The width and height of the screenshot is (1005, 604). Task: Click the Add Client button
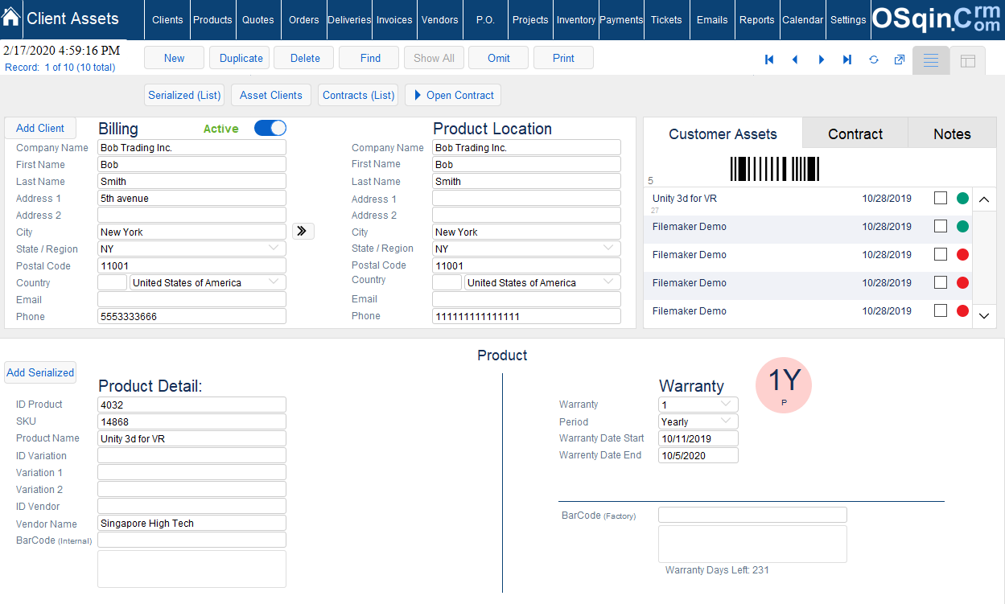tap(40, 128)
